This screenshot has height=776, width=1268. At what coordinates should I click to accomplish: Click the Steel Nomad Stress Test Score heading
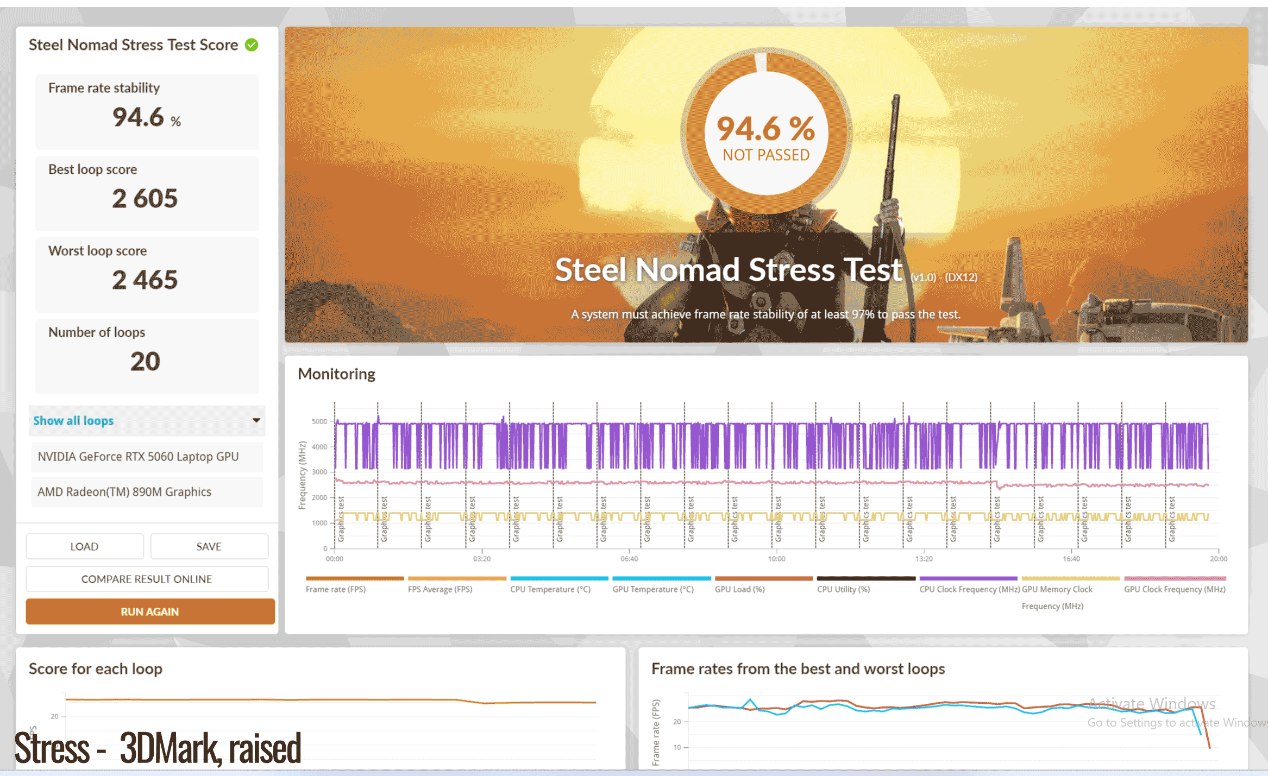click(133, 45)
